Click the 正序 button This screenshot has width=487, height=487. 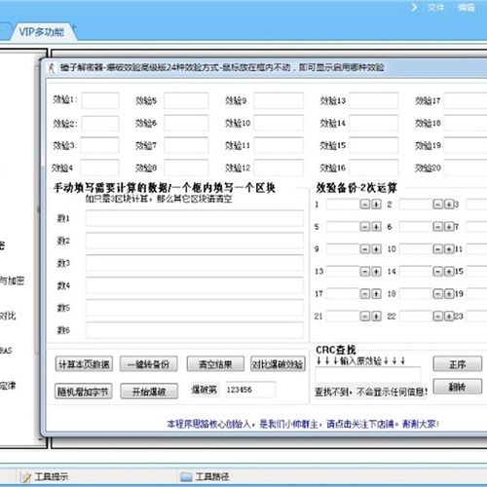coord(458,364)
